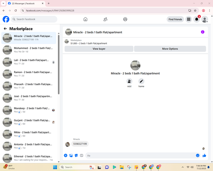Open the Windows Start menu

[x=55, y=167]
